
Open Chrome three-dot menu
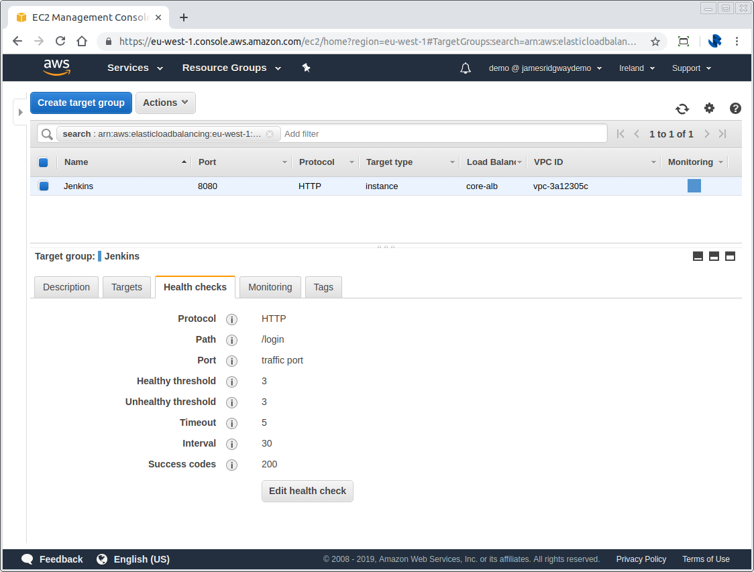pos(737,42)
